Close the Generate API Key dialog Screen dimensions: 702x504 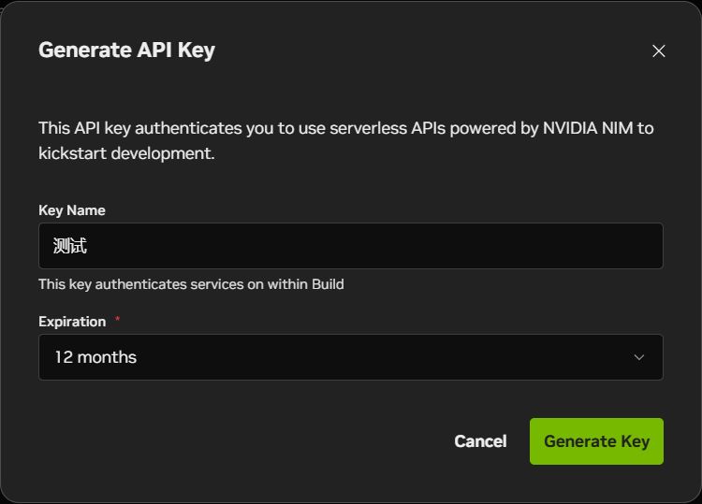tap(659, 51)
